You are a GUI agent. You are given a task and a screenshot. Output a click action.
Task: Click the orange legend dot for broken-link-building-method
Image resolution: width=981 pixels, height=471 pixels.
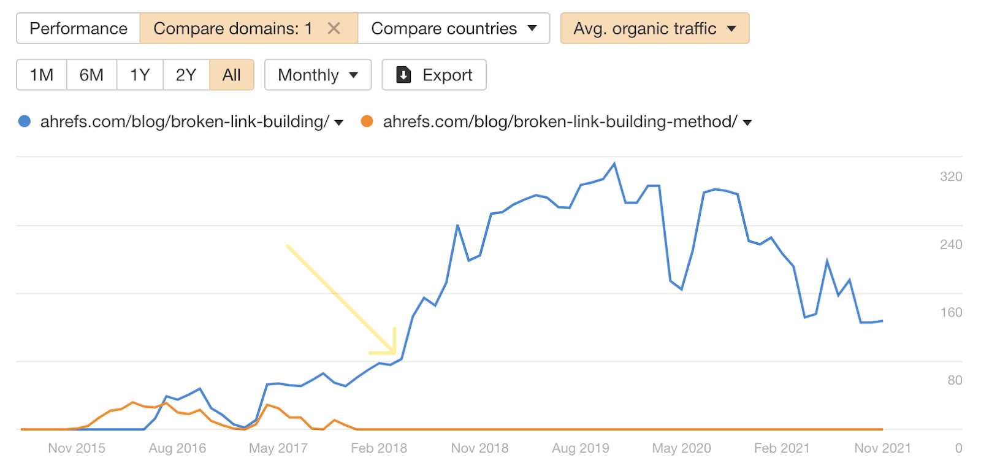[x=367, y=121]
